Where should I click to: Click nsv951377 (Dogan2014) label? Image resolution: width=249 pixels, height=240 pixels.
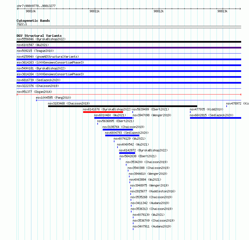34,92
